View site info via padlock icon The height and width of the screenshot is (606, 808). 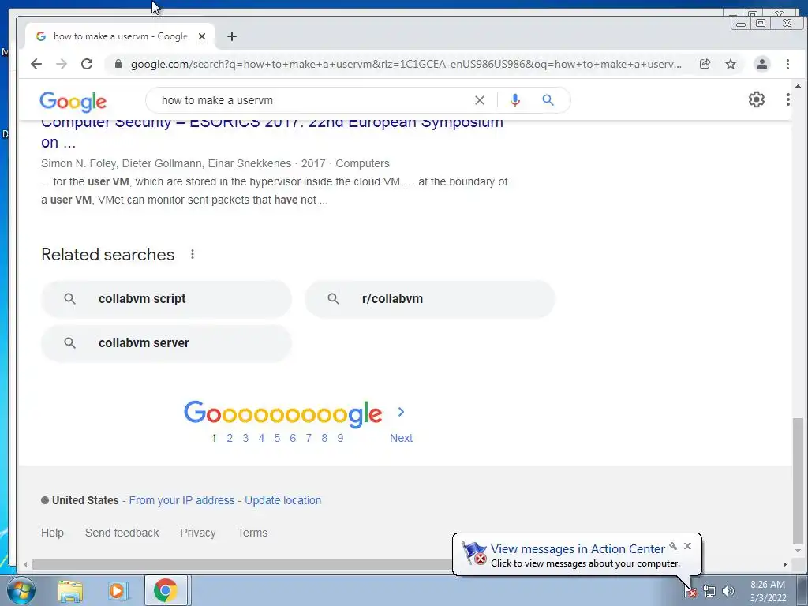pos(118,64)
